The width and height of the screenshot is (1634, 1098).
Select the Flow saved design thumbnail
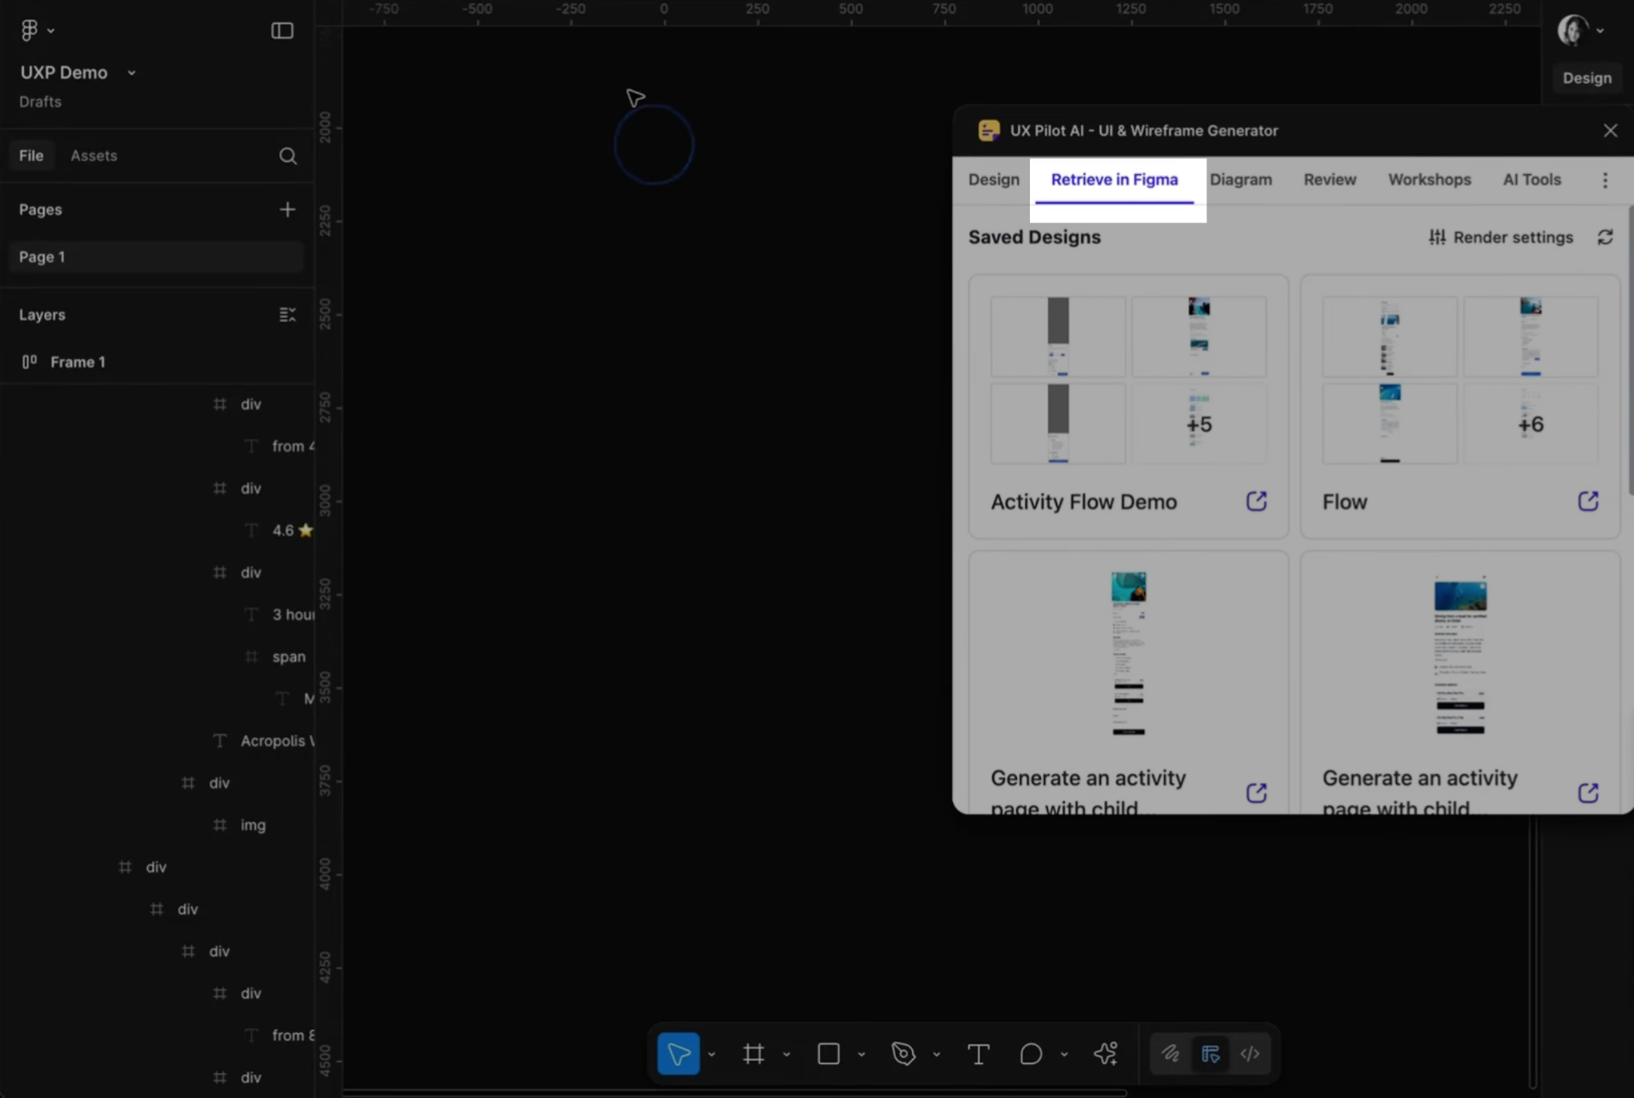pyautogui.click(x=1459, y=381)
